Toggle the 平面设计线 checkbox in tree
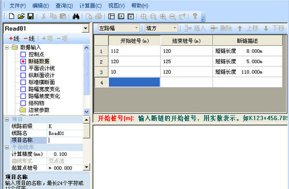The width and height of the screenshot is (289, 189). [23, 68]
